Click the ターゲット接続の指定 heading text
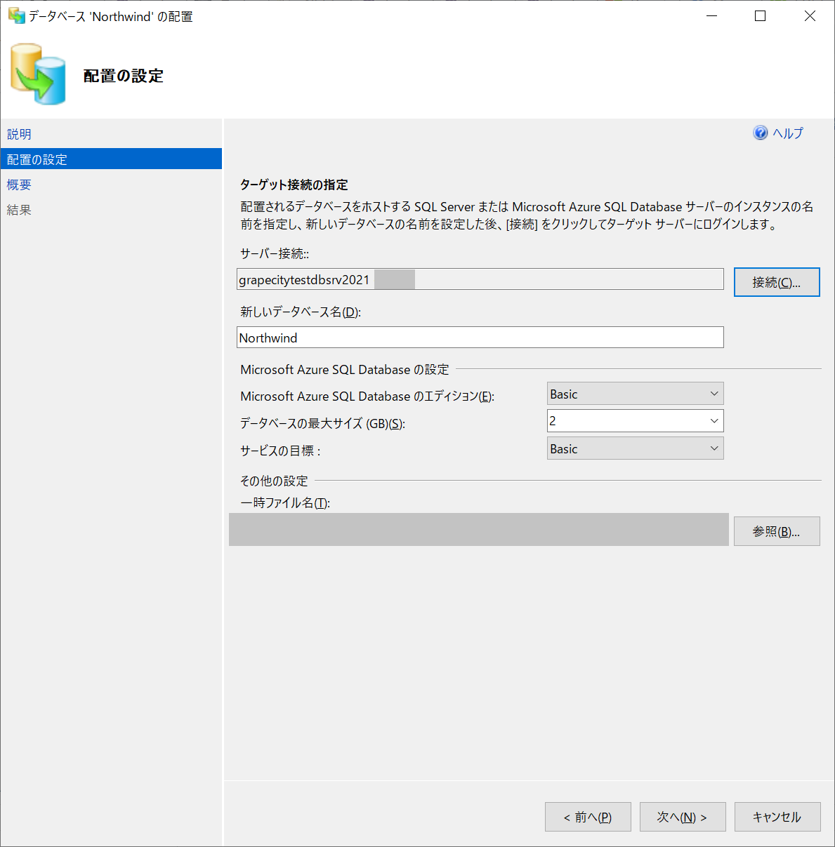835x847 pixels. pyautogui.click(x=294, y=185)
